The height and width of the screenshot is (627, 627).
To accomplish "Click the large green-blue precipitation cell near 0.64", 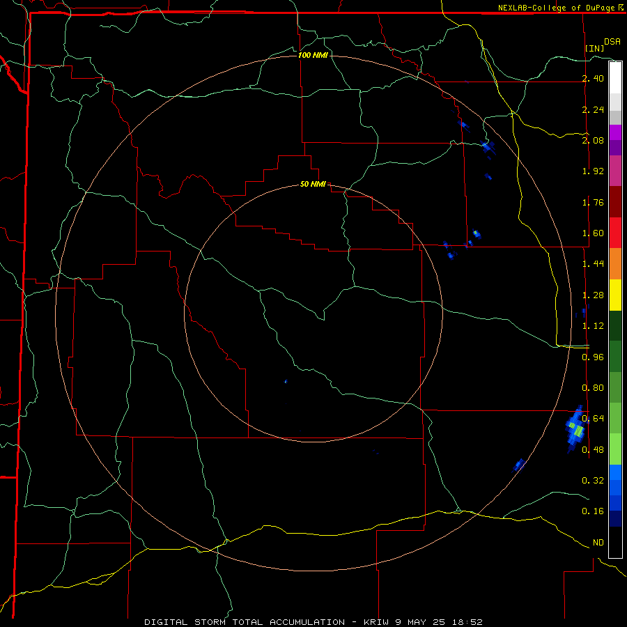I will click(x=576, y=429).
